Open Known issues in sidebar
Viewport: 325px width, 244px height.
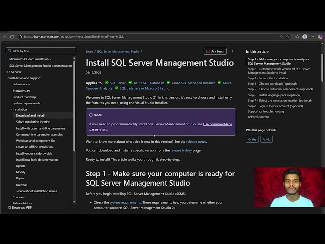point(21,90)
